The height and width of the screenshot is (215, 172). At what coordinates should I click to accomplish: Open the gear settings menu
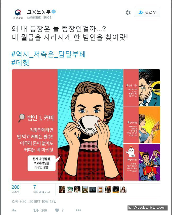[128, 12]
